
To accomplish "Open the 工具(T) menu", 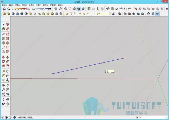I will coord(38,5).
